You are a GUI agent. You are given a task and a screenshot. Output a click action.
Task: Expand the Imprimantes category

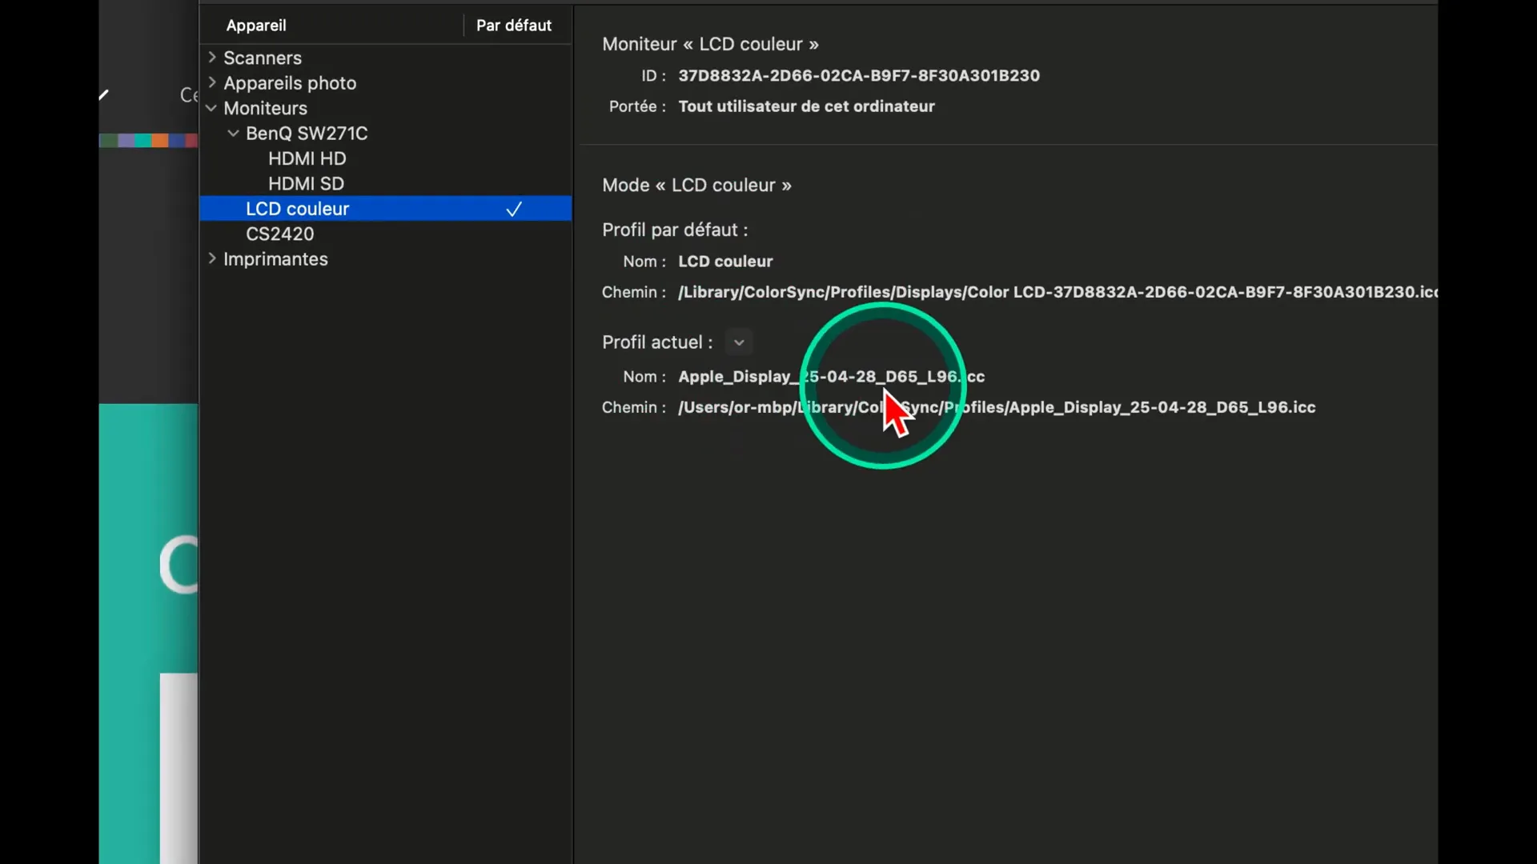click(x=212, y=258)
